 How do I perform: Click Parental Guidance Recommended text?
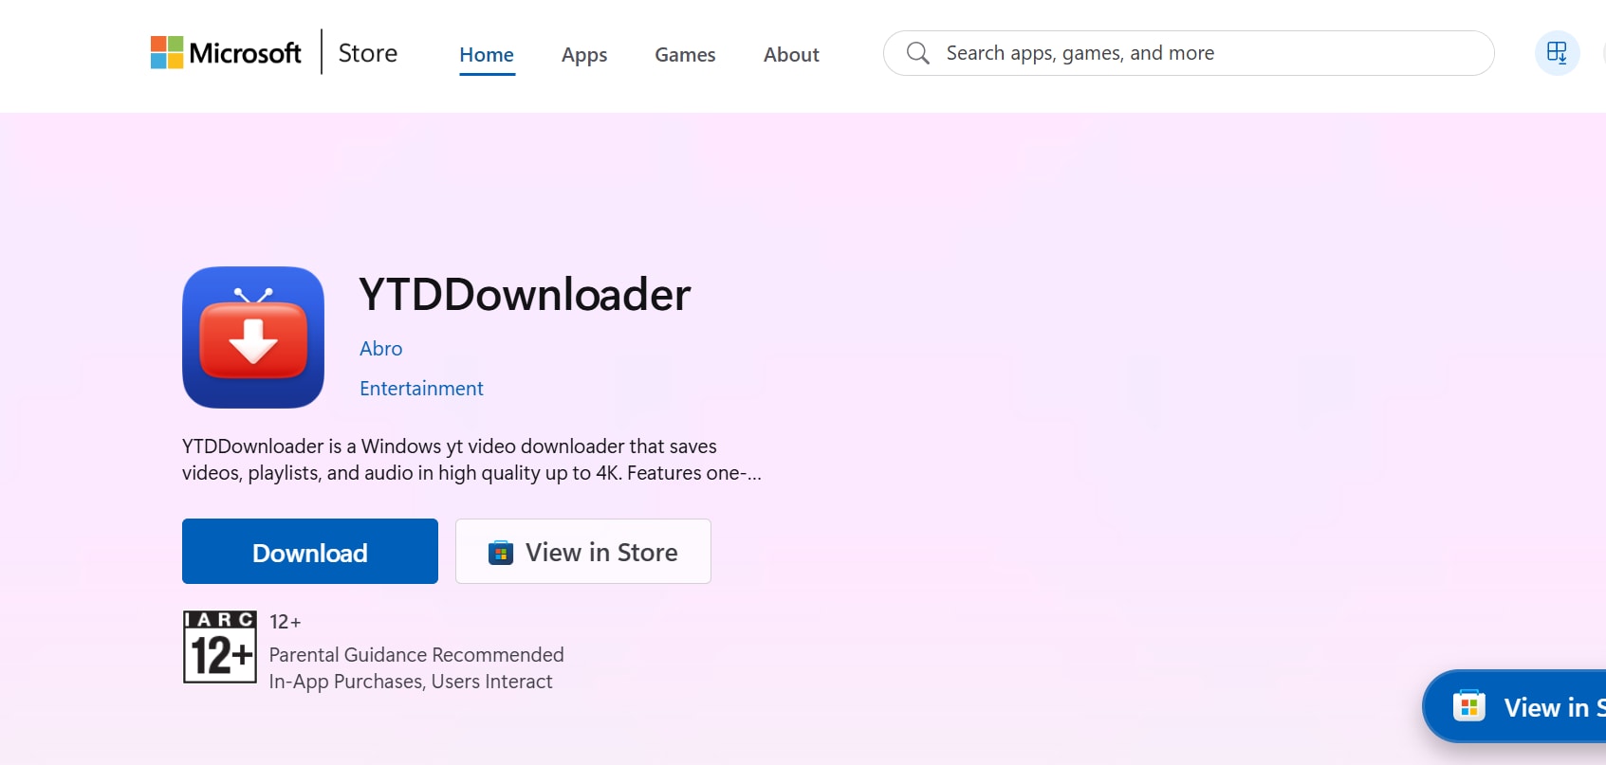pos(416,655)
